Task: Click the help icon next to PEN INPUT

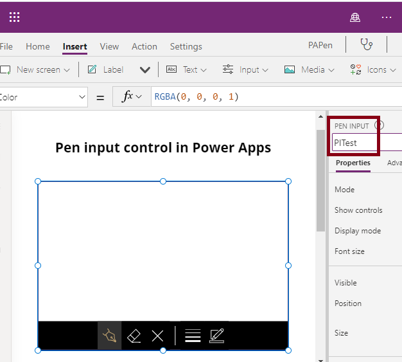Action: tap(379, 125)
